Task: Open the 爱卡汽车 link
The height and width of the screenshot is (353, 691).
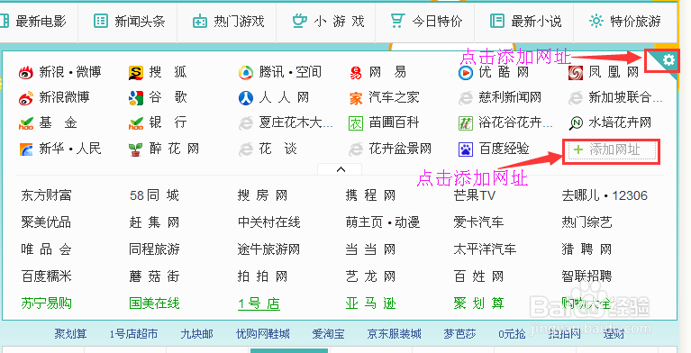Action: pos(478,222)
